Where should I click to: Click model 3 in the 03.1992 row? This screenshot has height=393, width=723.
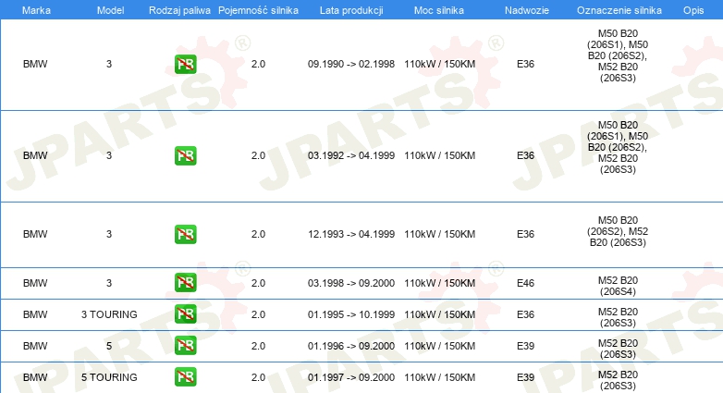point(109,156)
